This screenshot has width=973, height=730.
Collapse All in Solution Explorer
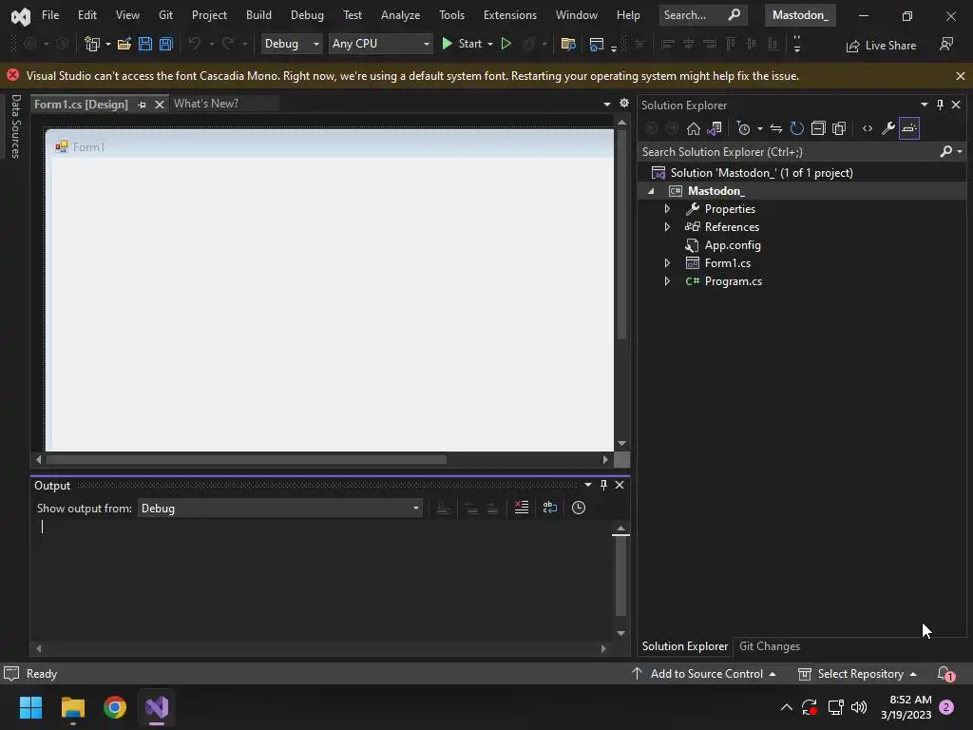click(818, 128)
